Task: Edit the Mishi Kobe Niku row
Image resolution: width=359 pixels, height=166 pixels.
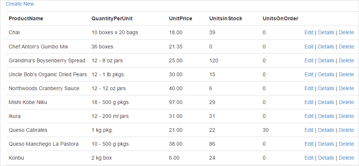Action: 309,102
